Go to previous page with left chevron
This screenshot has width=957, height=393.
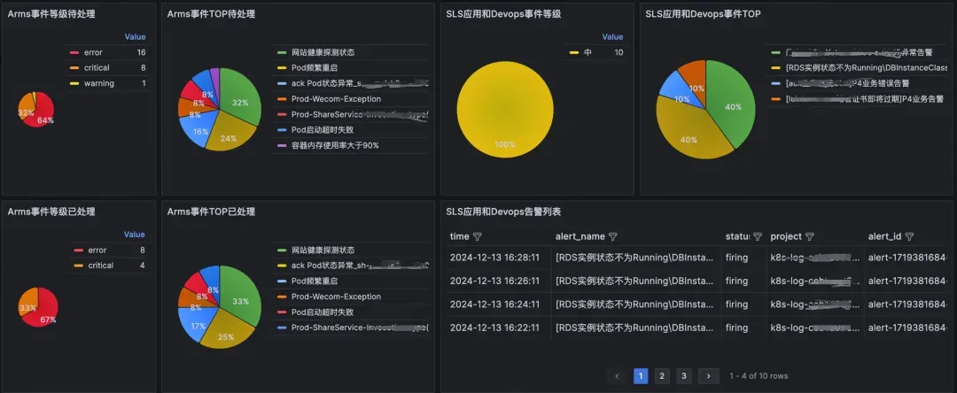[617, 376]
